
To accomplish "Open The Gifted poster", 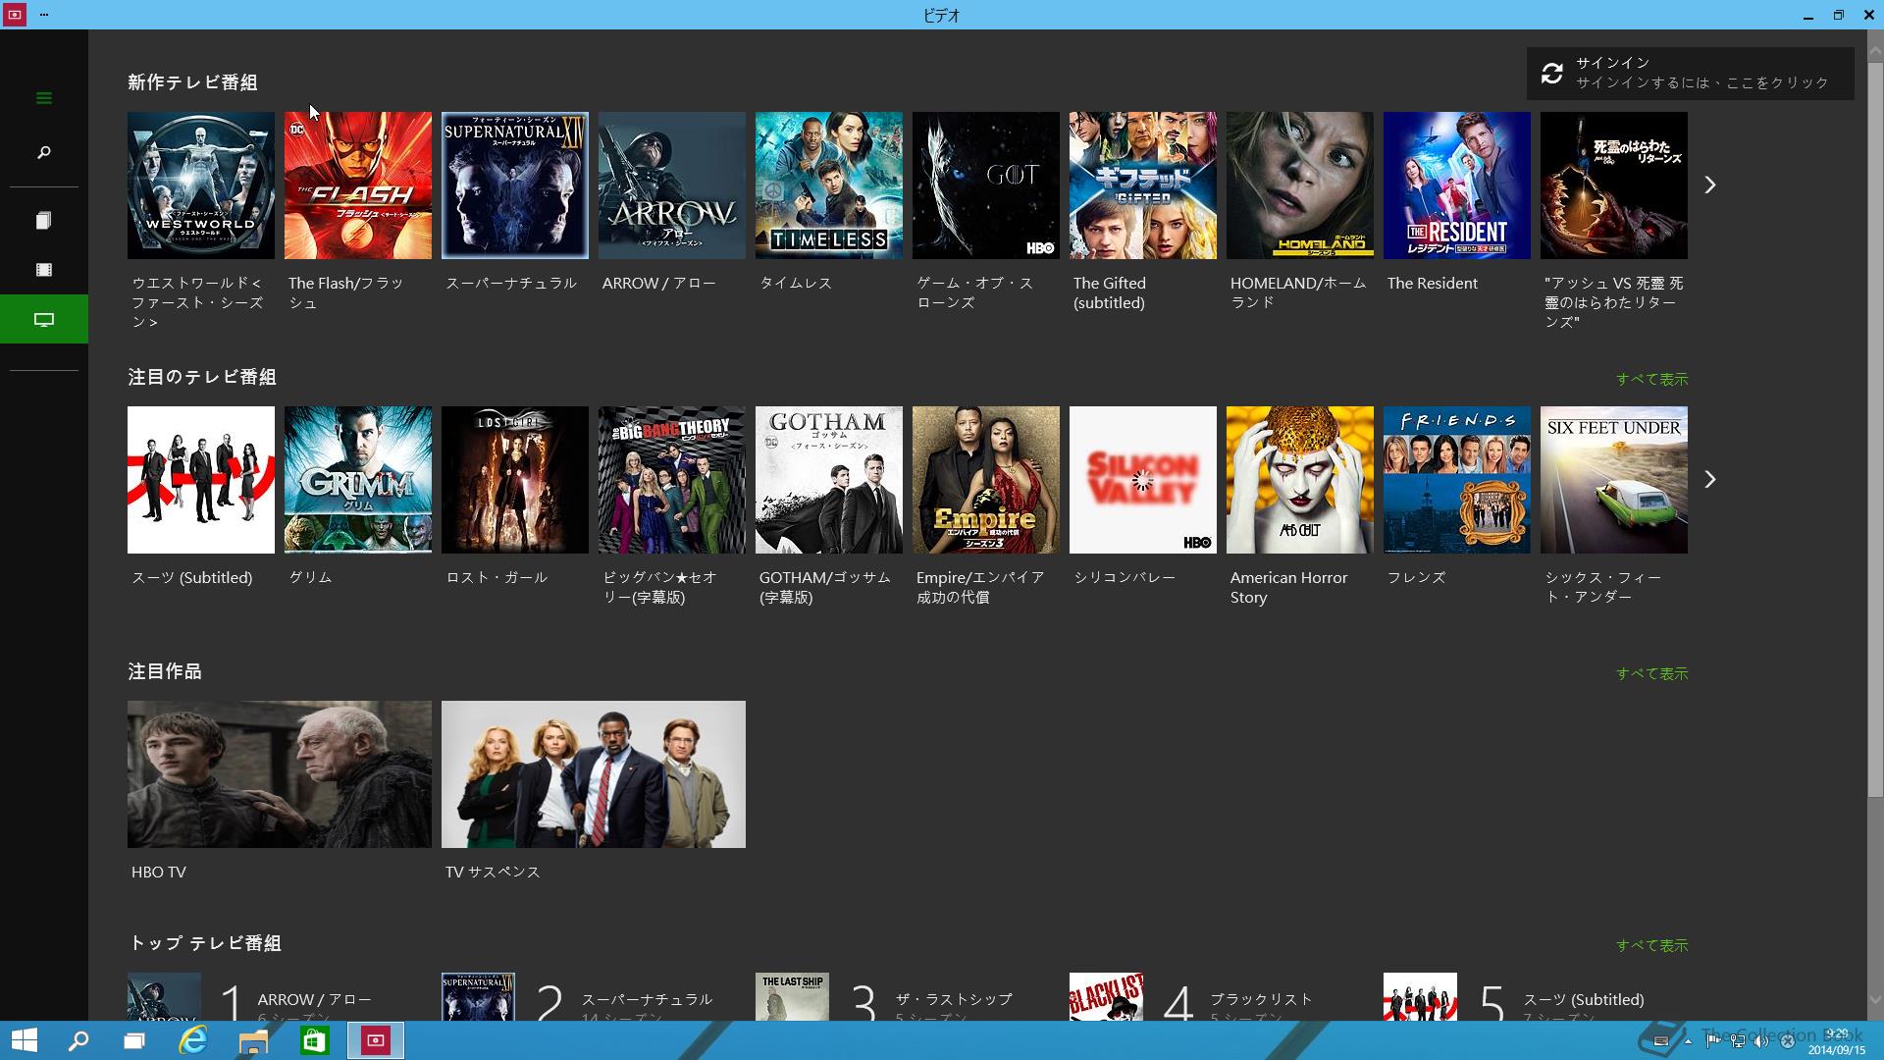I will (1143, 185).
